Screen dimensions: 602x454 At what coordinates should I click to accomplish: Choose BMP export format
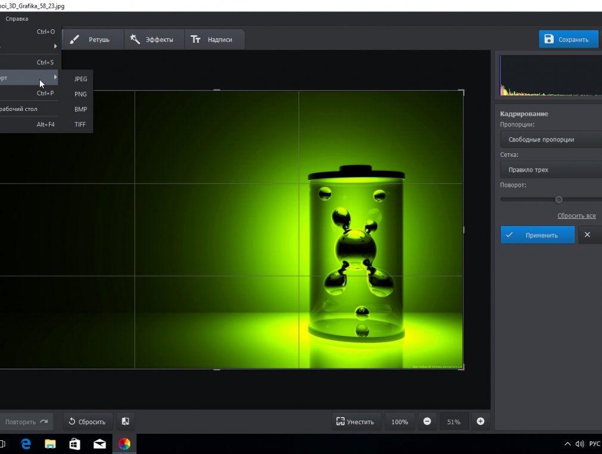80,109
